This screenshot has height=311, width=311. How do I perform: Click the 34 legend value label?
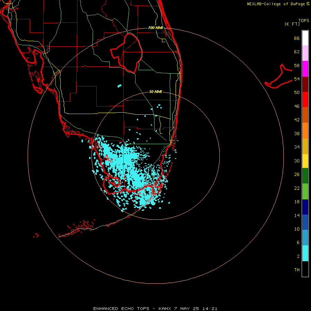click(x=297, y=147)
